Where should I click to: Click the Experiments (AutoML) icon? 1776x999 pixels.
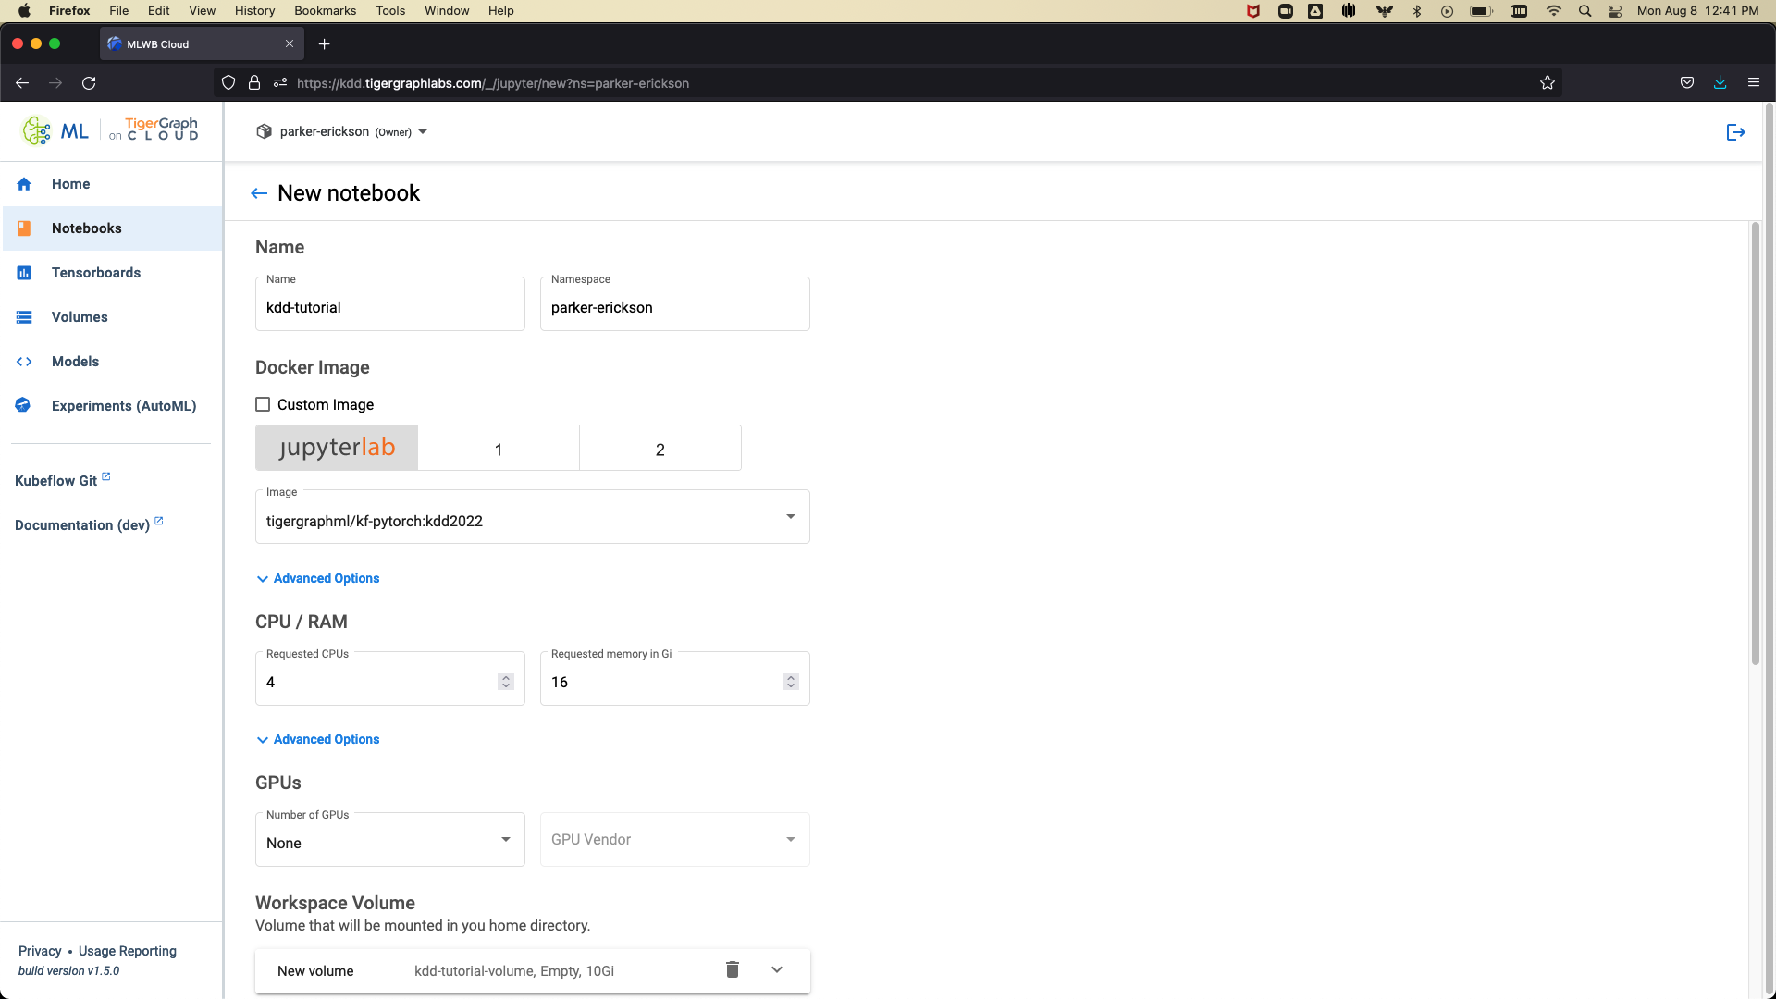click(24, 405)
